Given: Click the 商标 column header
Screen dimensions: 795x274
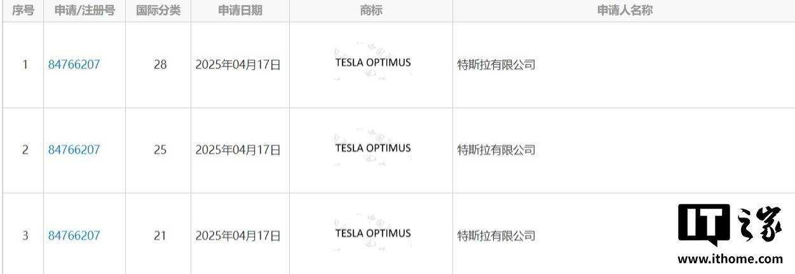Looking at the screenshot, I should point(371,11).
